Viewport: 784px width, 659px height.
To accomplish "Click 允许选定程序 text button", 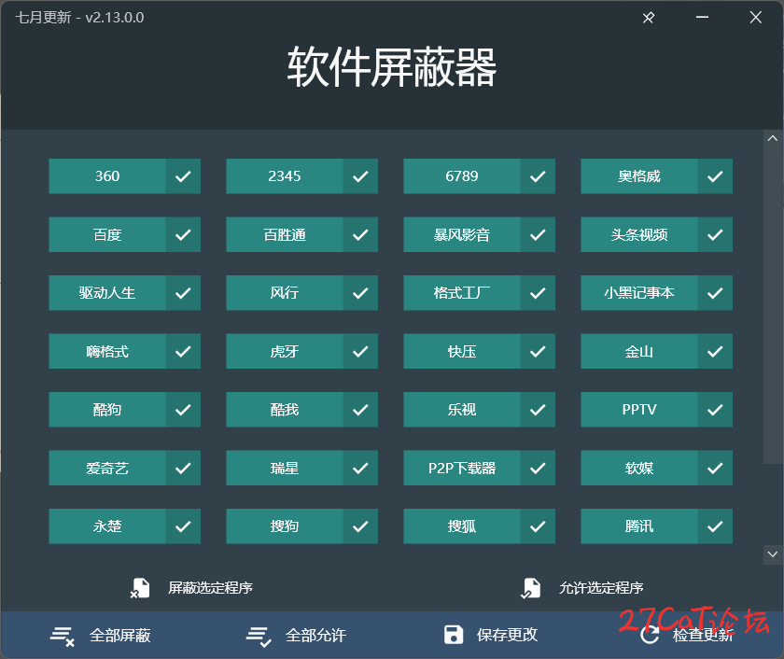I will click(x=601, y=588).
